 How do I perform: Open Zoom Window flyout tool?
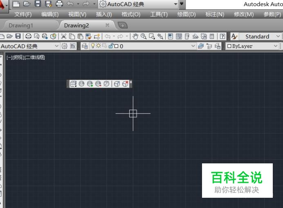tap(152, 36)
